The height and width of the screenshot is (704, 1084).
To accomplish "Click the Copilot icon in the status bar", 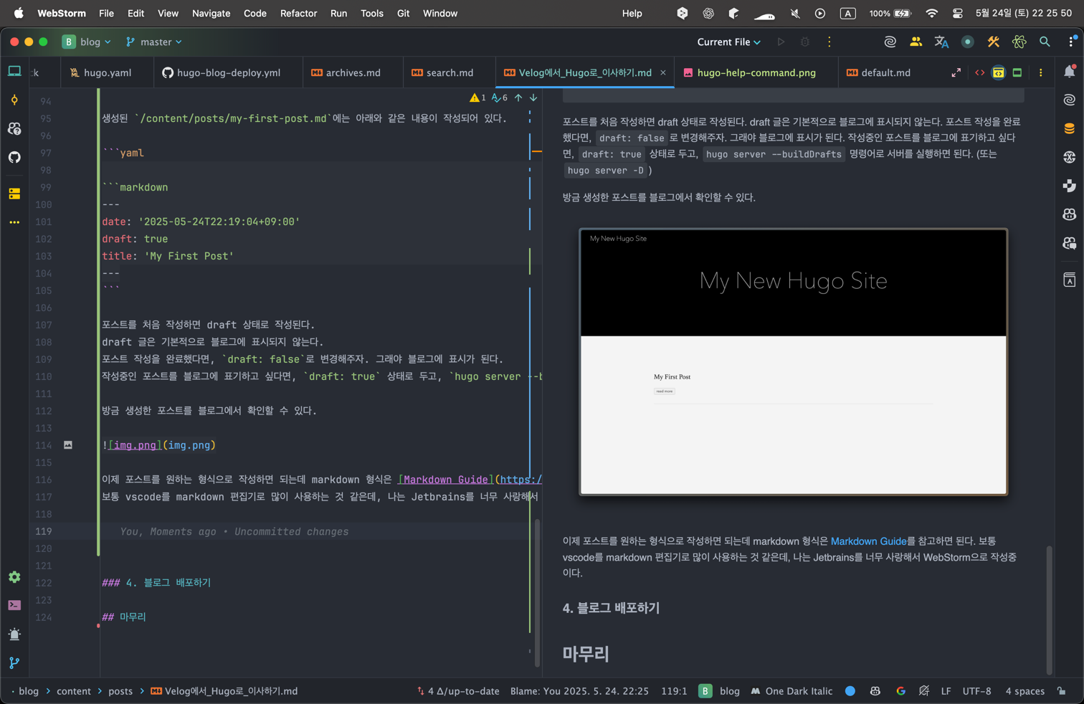I will [x=875, y=691].
